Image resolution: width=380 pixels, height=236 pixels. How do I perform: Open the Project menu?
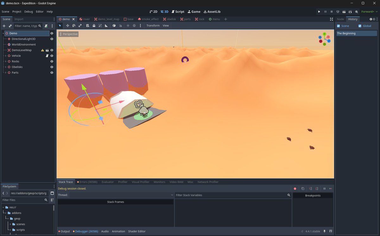(x=17, y=11)
